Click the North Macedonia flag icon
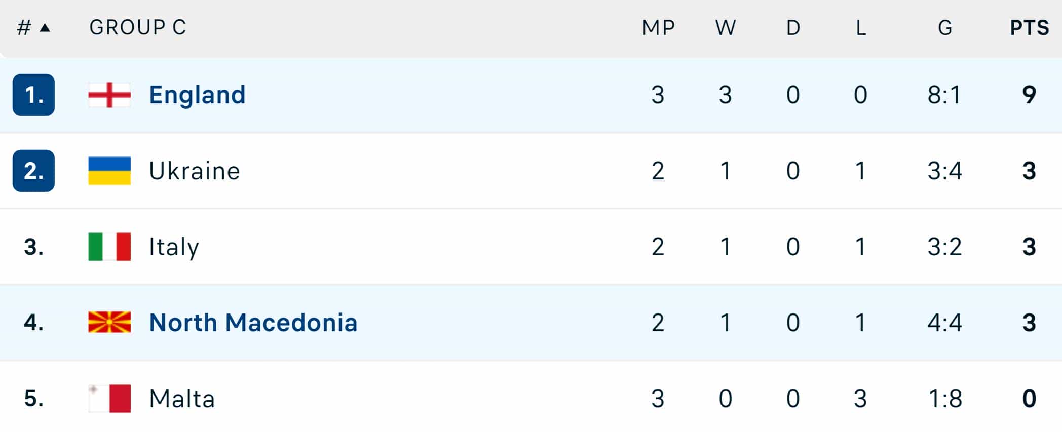Screen dimensions: 1062x432 [x=109, y=322]
